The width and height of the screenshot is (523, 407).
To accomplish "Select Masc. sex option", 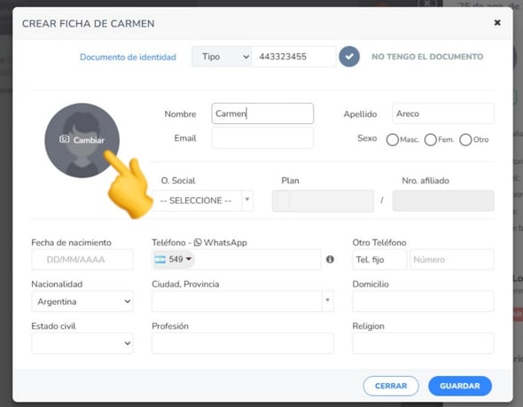I will 392,140.
